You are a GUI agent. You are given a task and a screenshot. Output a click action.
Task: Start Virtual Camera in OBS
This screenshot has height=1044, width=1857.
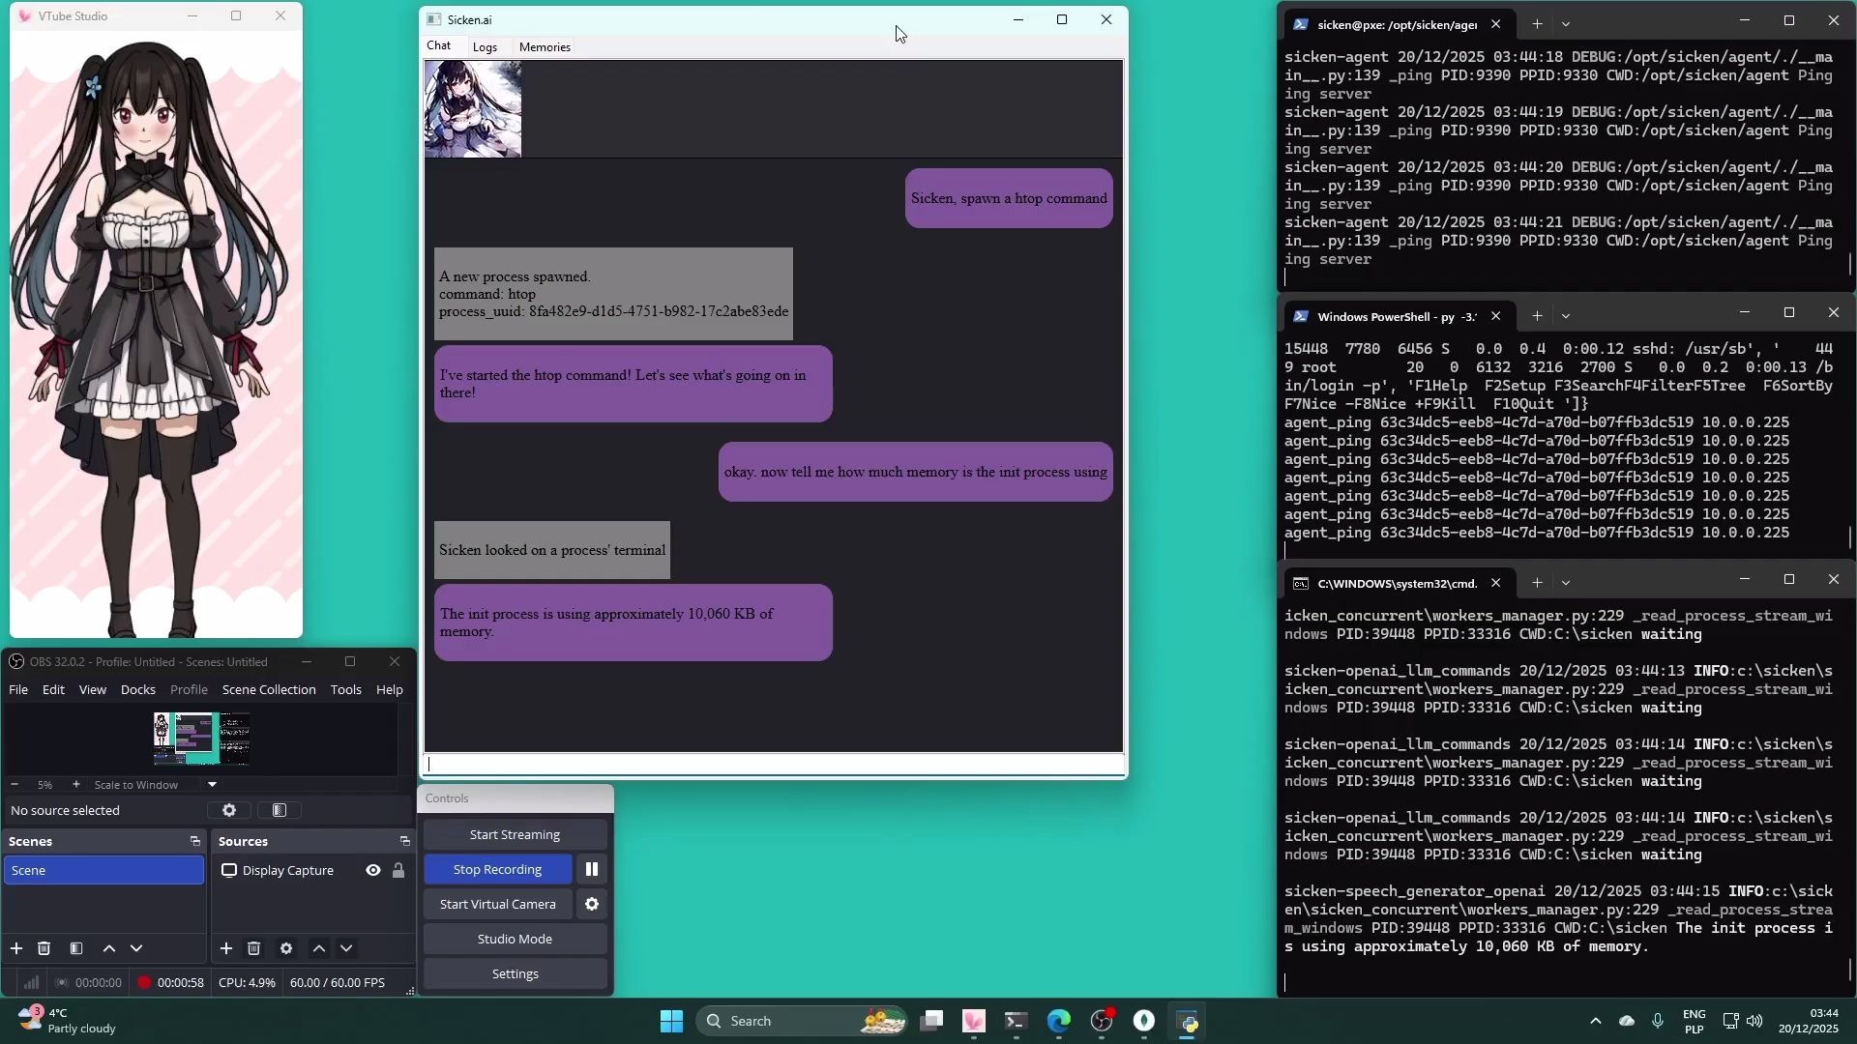point(497,904)
